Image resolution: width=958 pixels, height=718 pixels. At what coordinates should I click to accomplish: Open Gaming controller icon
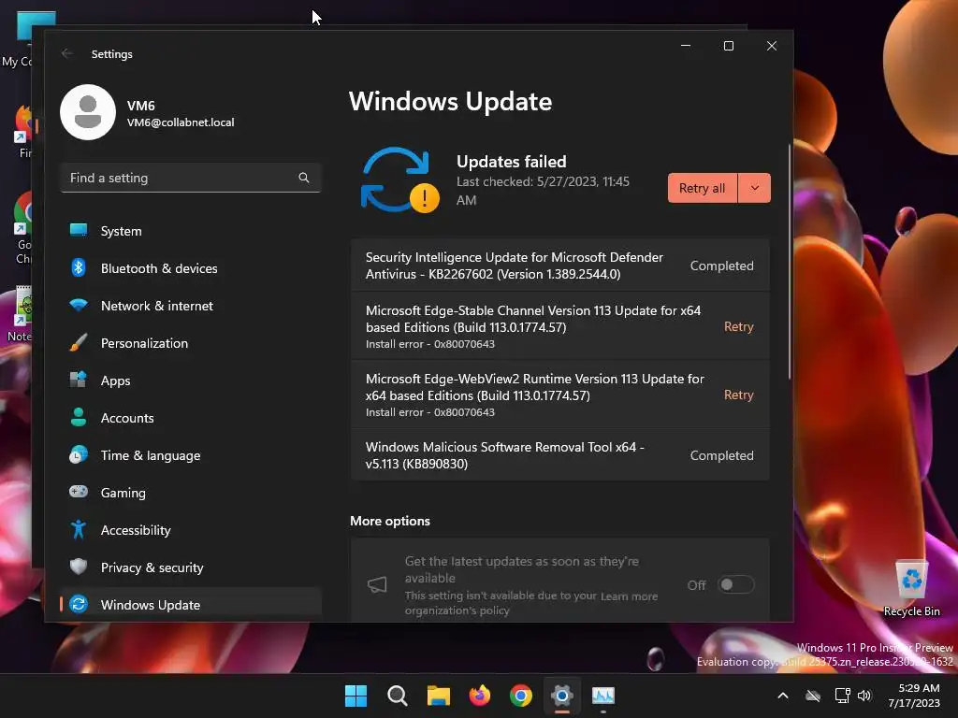tap(79, 492)
